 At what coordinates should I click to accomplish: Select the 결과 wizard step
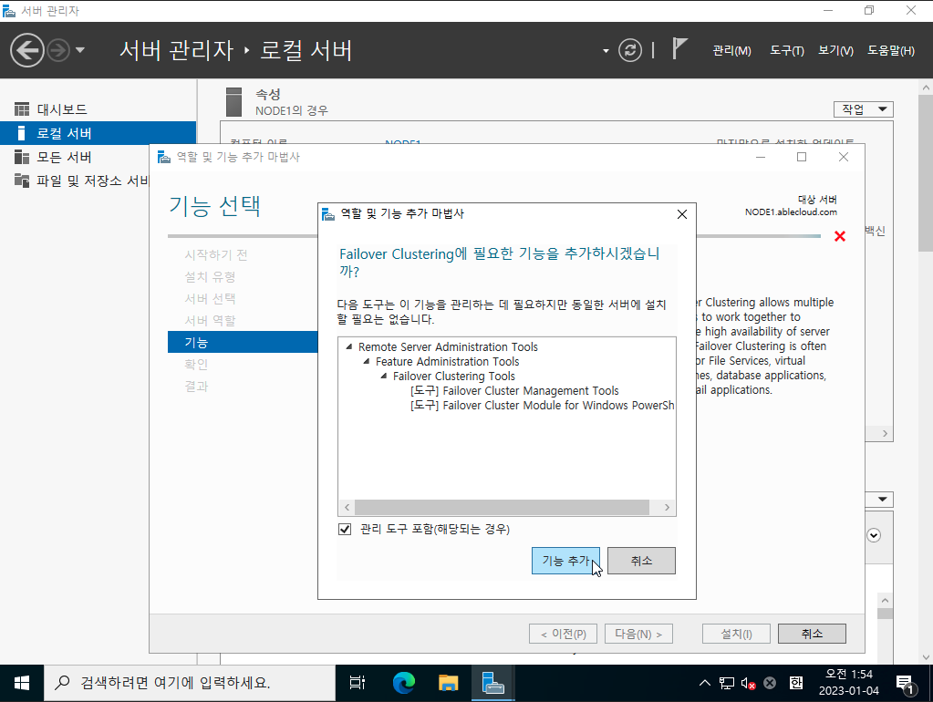coord(196,387)
